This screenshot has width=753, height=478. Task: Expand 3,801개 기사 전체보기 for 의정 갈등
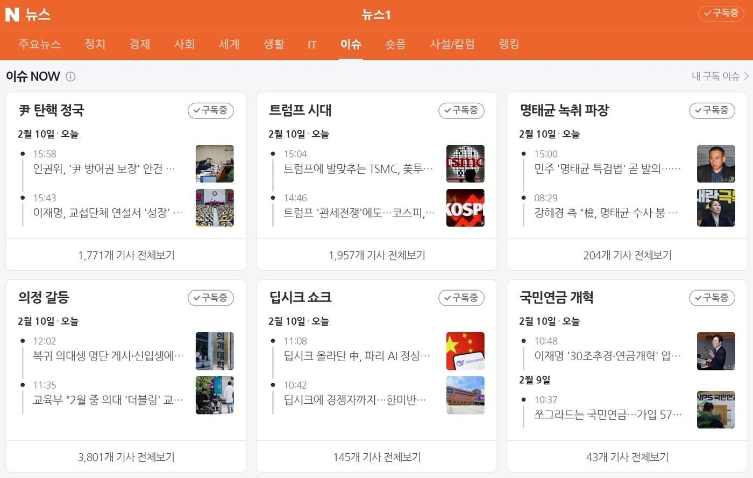[126, 457]
